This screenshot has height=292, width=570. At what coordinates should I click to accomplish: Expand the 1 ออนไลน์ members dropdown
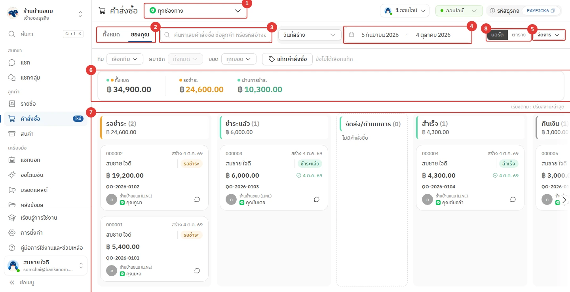[x=405, y=11]
